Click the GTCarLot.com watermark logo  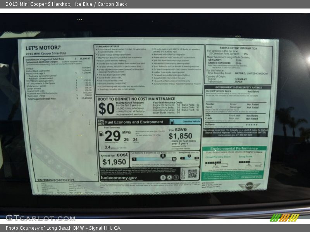40,218
